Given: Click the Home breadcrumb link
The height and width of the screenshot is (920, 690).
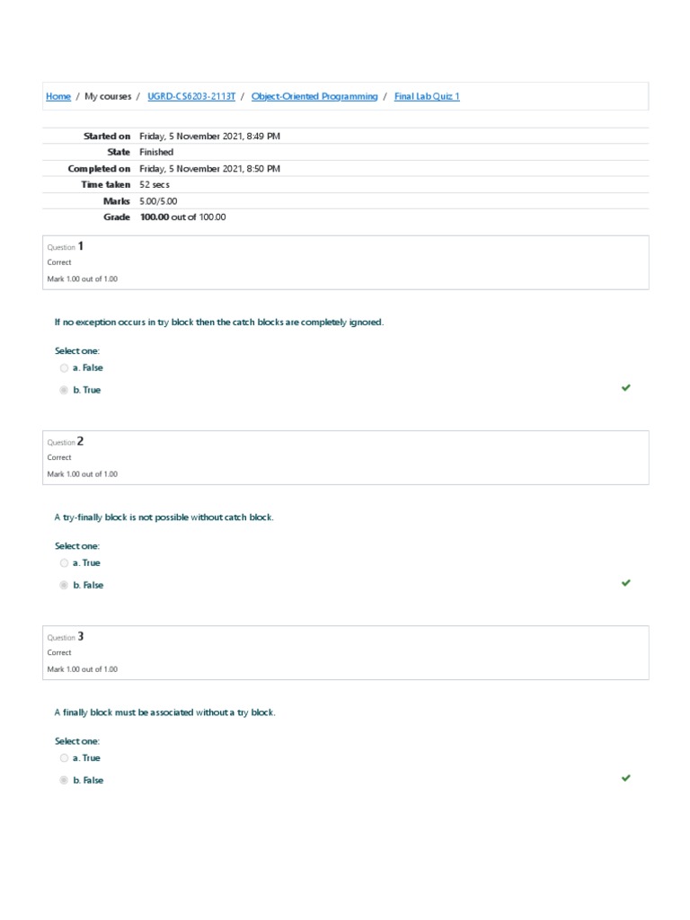Looking at the screenshot, I should (58, 96).
